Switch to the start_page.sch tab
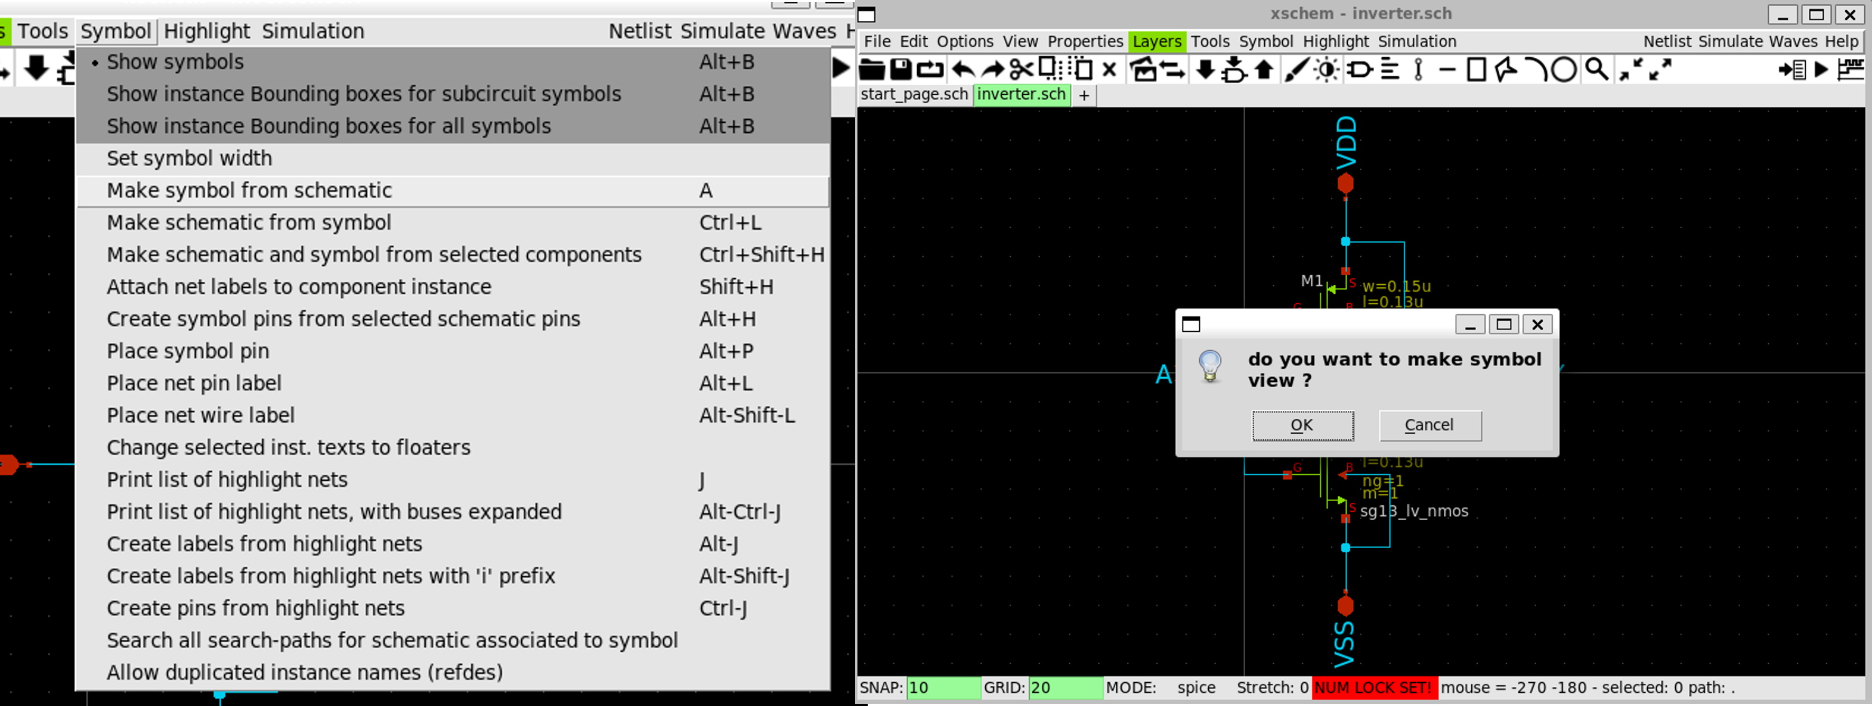The width and height of the screenshot is (1872, 706). [914, 94]
